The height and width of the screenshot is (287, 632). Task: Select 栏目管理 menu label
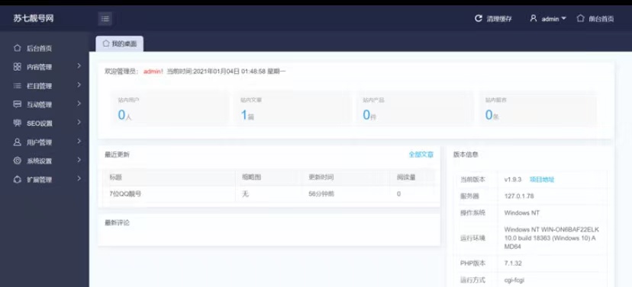pos(39,86)
